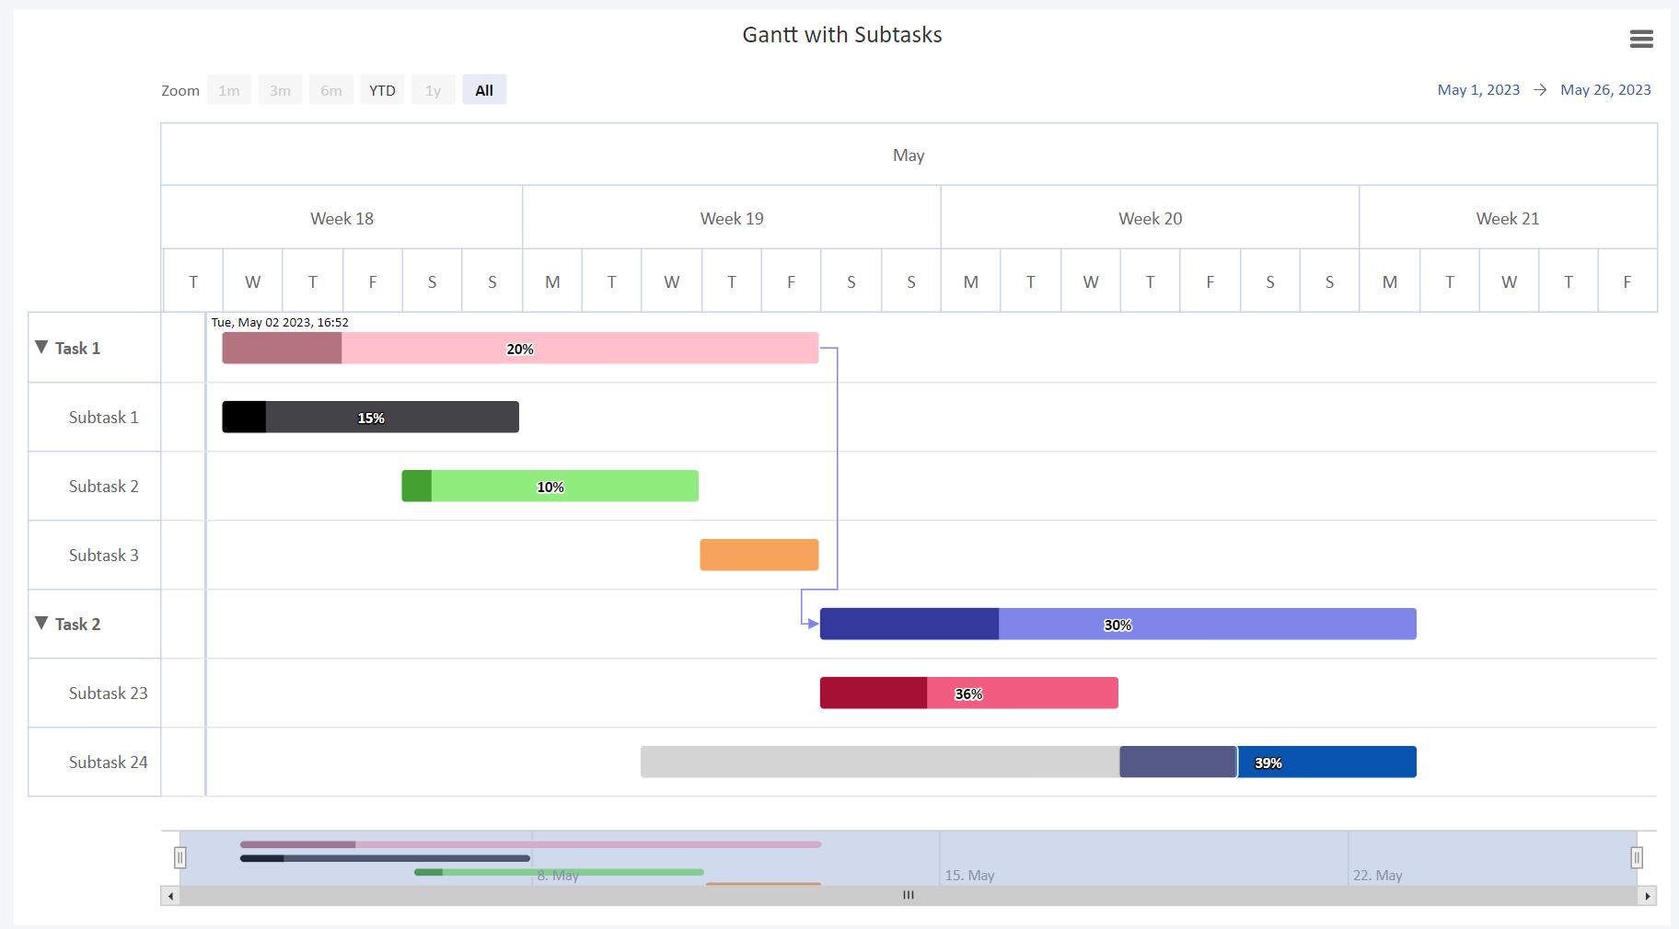Select the right navigator resize handle
This screenshot has height=929, width=1679.
1637,856
